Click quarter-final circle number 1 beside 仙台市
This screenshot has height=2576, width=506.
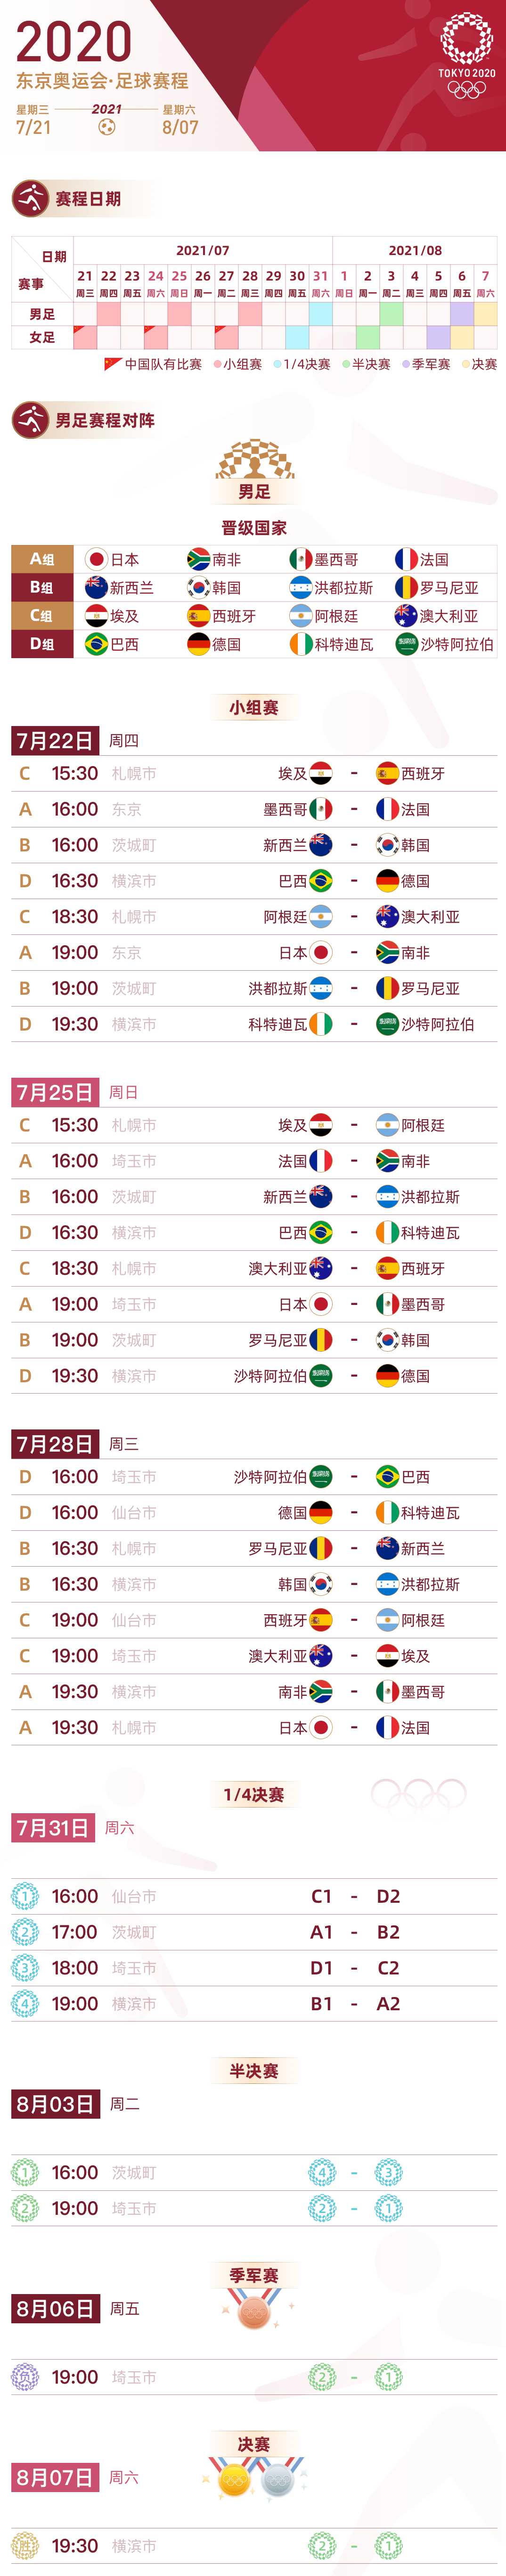[x=25, y=1895]
